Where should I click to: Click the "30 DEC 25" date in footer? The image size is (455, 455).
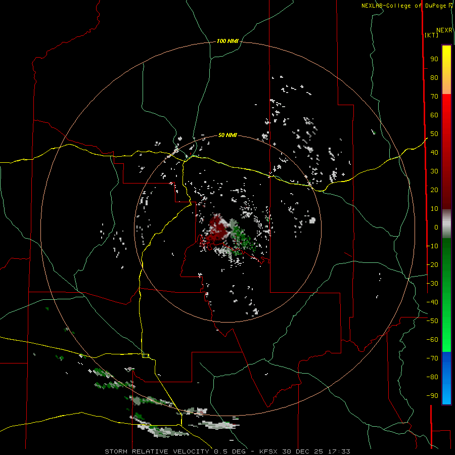point(303,451)
